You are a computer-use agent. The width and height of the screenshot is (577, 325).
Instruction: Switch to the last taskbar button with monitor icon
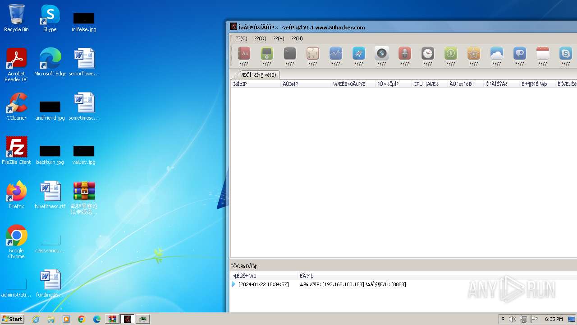[x=143, y=319]
